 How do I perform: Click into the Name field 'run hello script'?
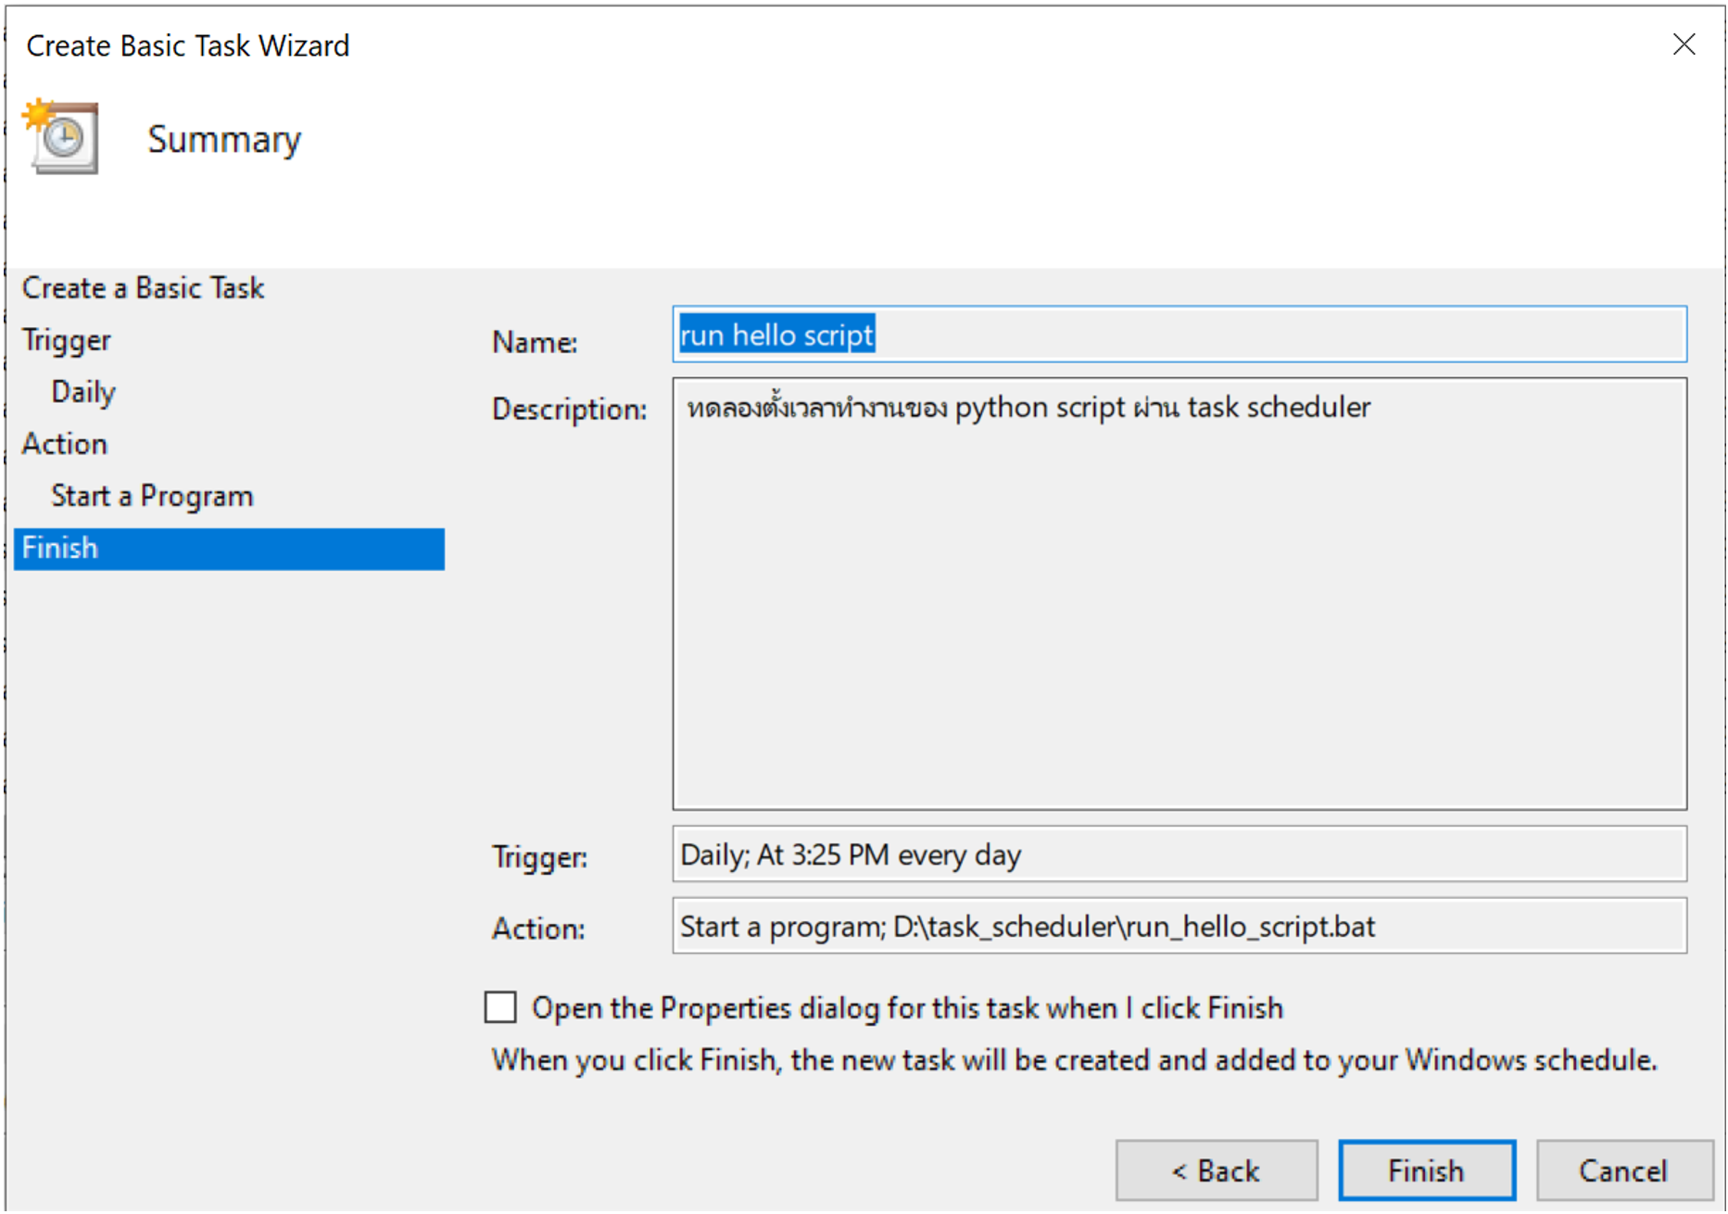[1179, 335]
